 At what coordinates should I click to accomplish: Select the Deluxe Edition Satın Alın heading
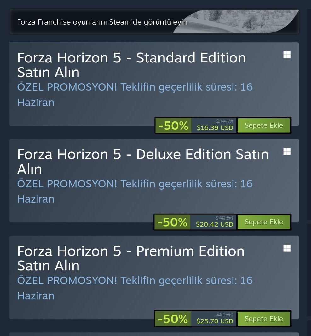142,162
